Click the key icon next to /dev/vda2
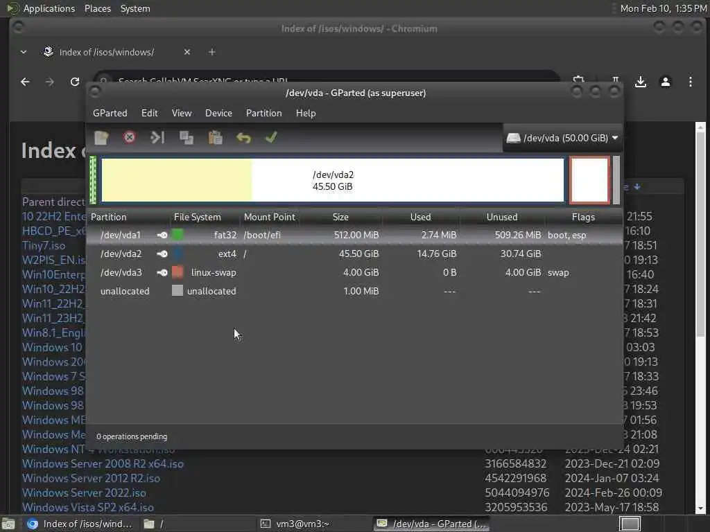This screenshot has height=532, width=710. (x=162, y=254)
